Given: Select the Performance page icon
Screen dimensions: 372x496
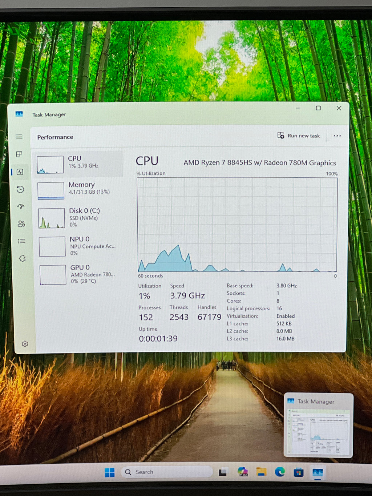Looking at the screenshot, I should pos(20,172).
